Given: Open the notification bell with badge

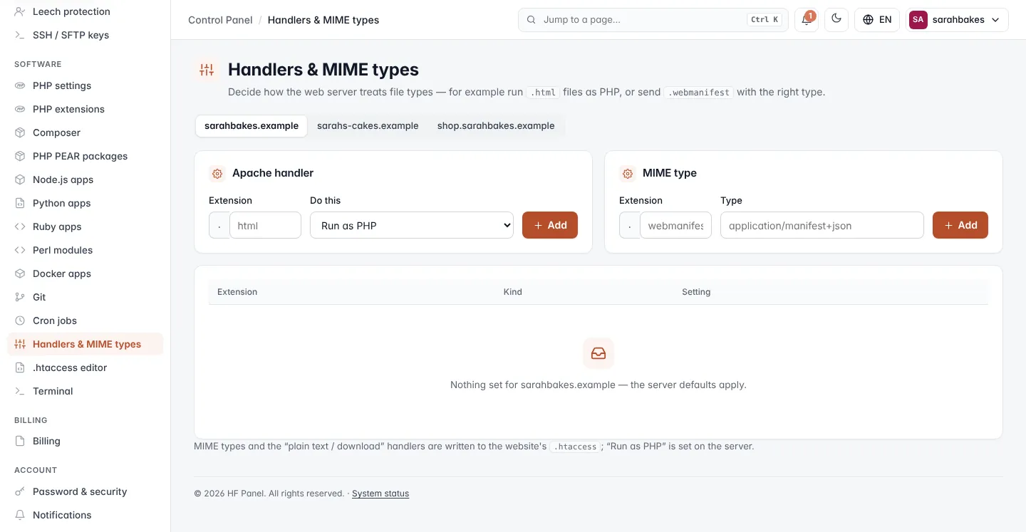Looking at the screenshot, I should pyautogui.click(x=807, y=19).
